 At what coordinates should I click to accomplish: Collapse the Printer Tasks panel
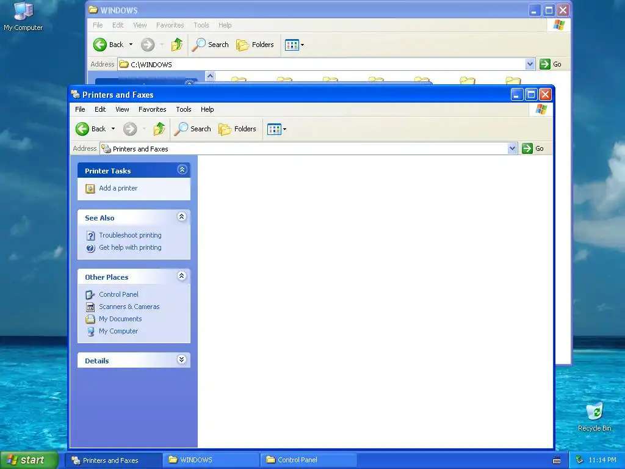182,170
